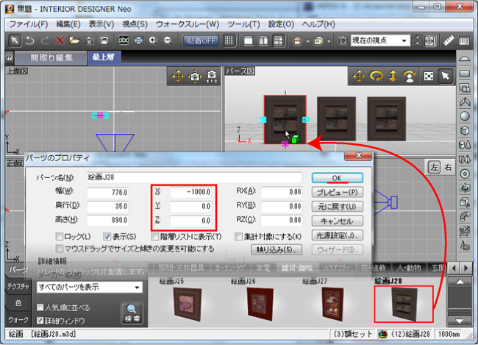The image size is (478, 345).
Task: Click the fit-to-view icon in perspective pane
Action: (428, 76)
